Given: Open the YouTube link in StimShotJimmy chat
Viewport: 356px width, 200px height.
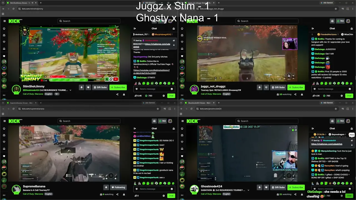Looking at the screenshot, I should point(151,72).
